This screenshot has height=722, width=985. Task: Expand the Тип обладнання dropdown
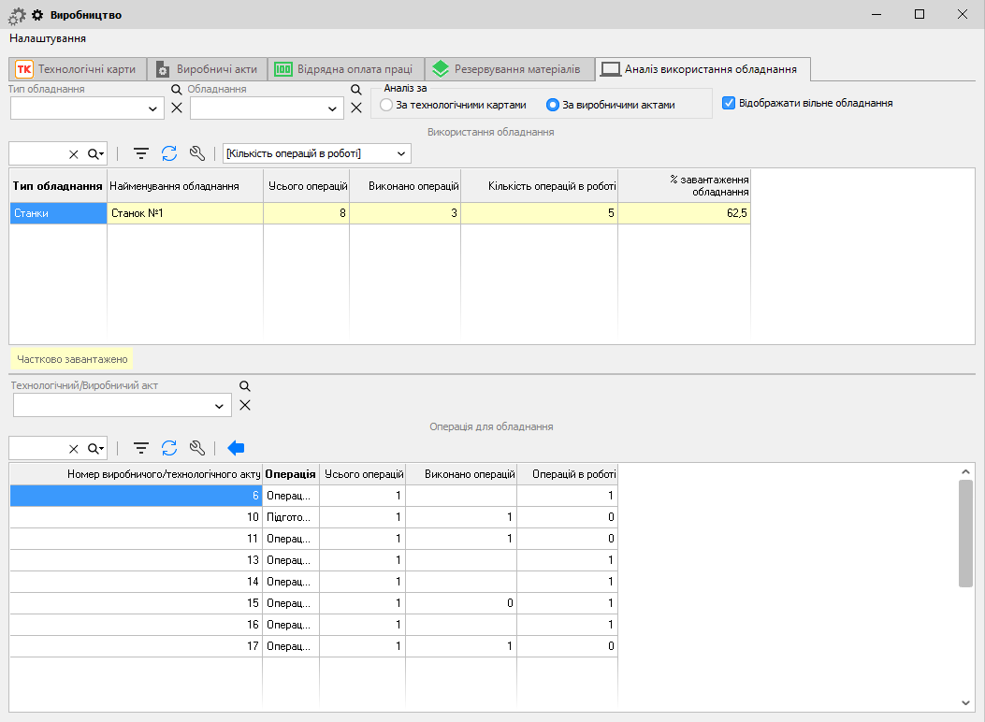[x=154, y=109]
